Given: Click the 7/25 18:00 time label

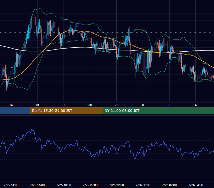Looking at the screenshot, I should (64, 185).
